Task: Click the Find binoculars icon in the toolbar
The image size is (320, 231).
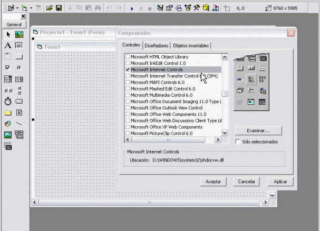Action: tap(98, 8)
